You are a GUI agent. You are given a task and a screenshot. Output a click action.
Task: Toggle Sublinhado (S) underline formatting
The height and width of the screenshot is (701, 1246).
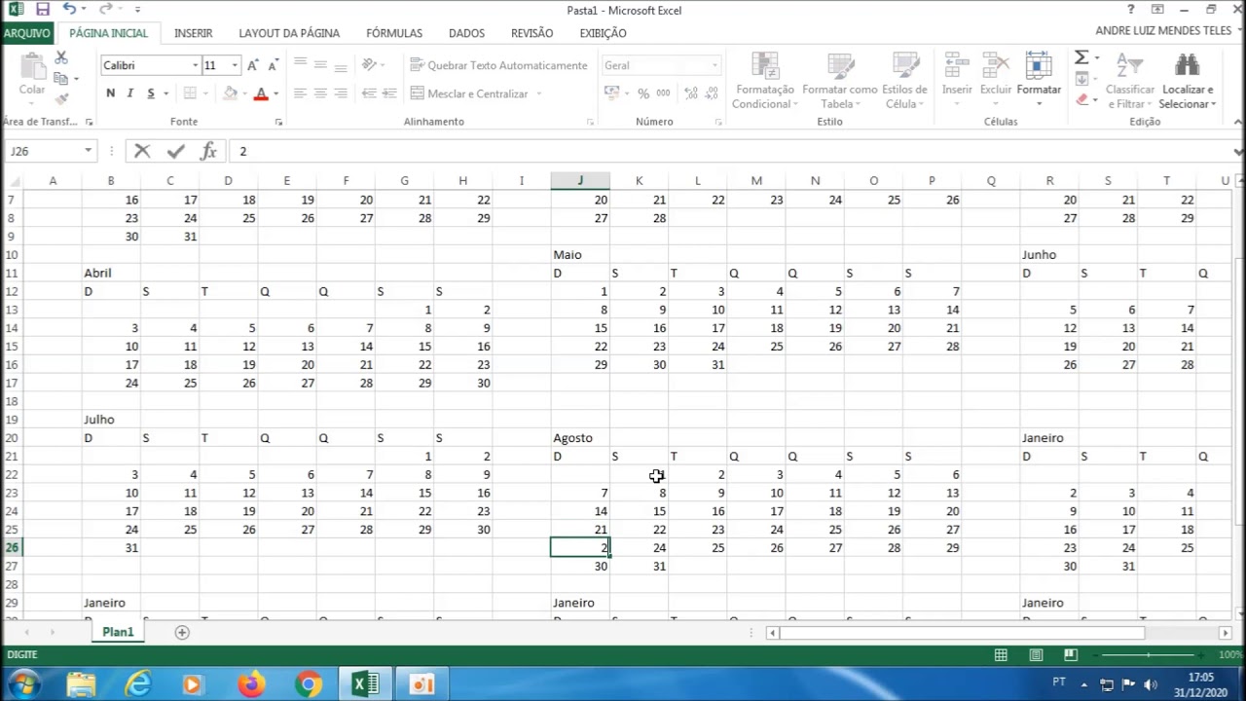point(150,93)
